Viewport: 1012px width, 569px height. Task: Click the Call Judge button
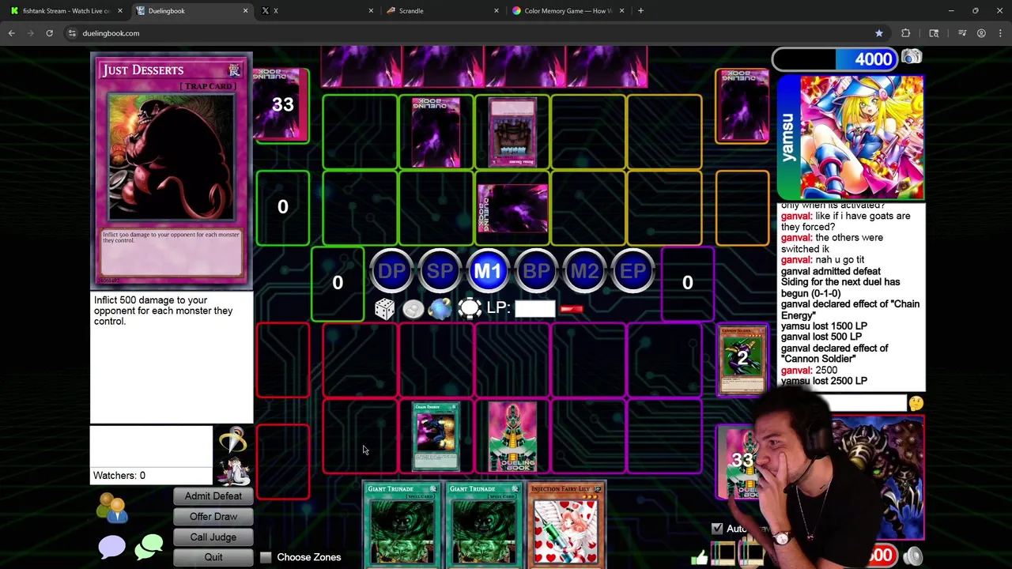point(213,537)
